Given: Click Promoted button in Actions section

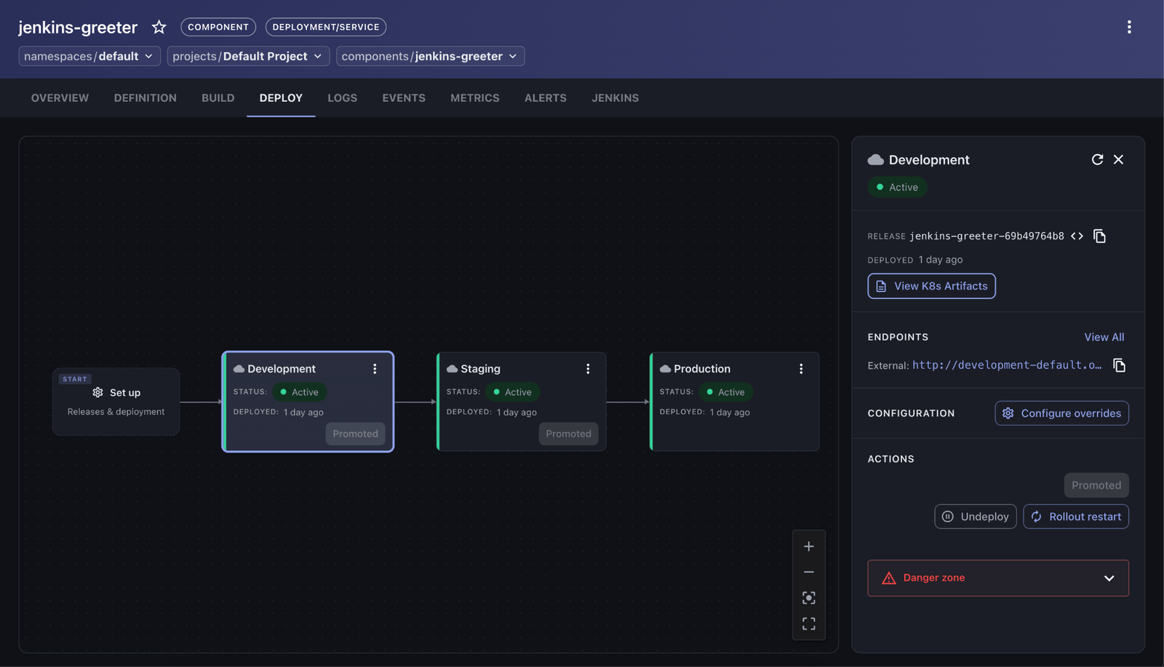Looking at the screenshot, I should (x=1096, y=485).
